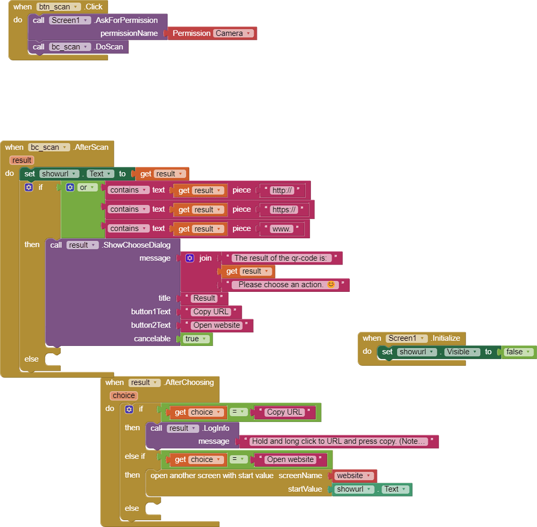Select the 'when Screen1 .Initialize' event block
The width and height of the screenshot is (537, 527).
(x=372, y=339)
